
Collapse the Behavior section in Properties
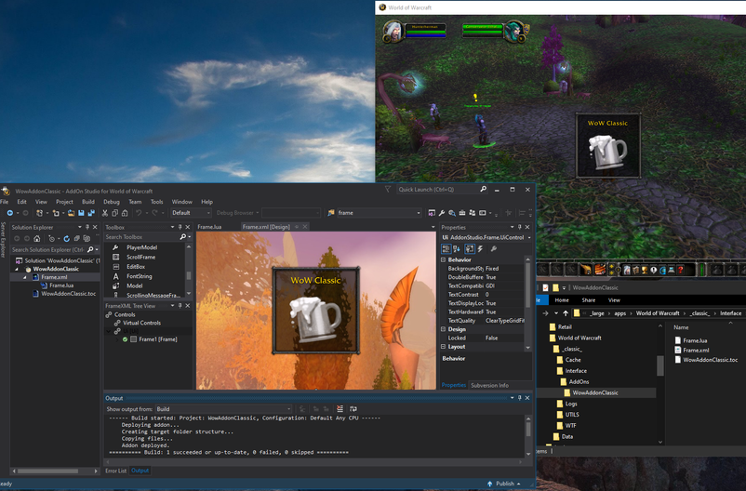tap(444, 259)
